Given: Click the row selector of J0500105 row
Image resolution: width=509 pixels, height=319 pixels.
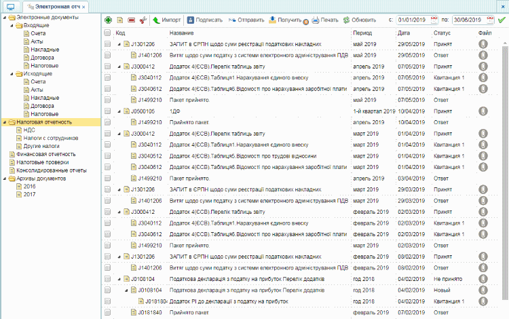Looking at the screenshot, I should point(107,111).
